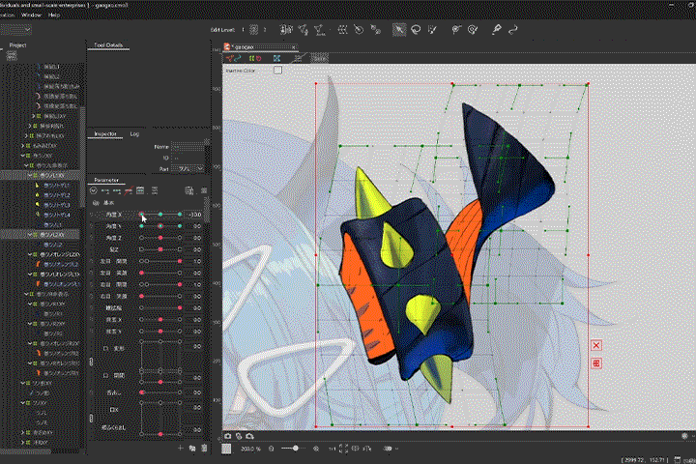The width and height of the screenshot is (696, 464).
Task: Click the 角度 Z parameter slider
Action: point(160,238)
